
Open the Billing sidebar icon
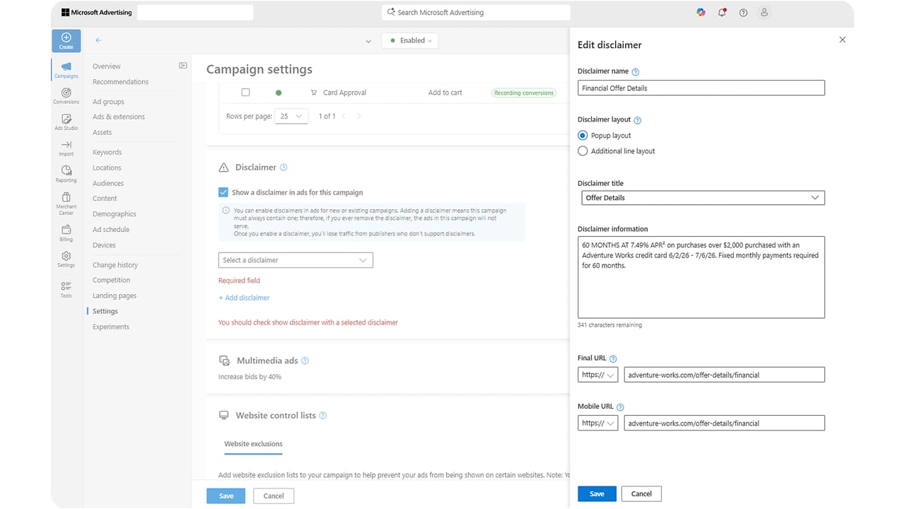pyautogui.click(x=66, y=233)
